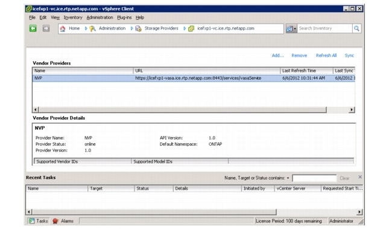Click the Home house icon
Image resolution: width=386 pixels, height=229 pixels.
(63, 28)
